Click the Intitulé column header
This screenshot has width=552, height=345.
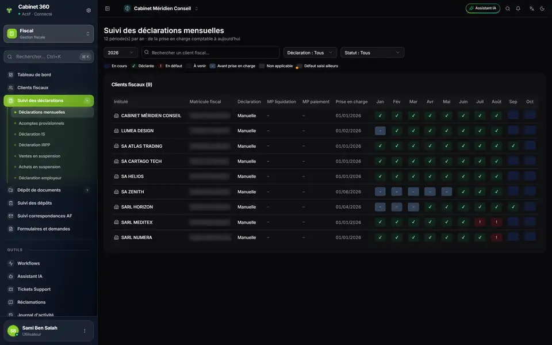pyautogui.click(x=121, y=102)
